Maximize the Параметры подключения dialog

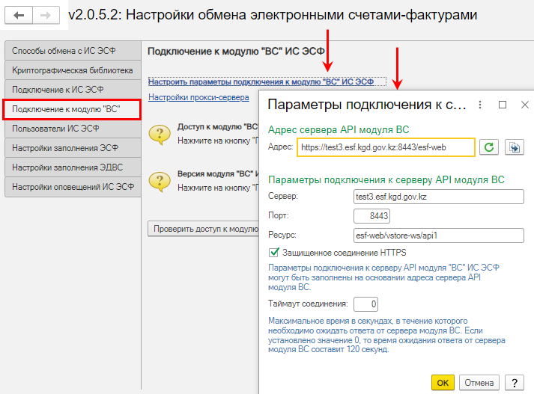click(x=503, y=105)
